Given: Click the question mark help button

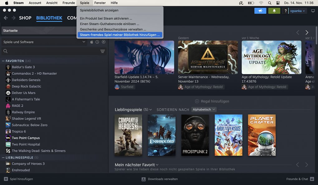Looking at the screenshot, I should pos(286,11).
